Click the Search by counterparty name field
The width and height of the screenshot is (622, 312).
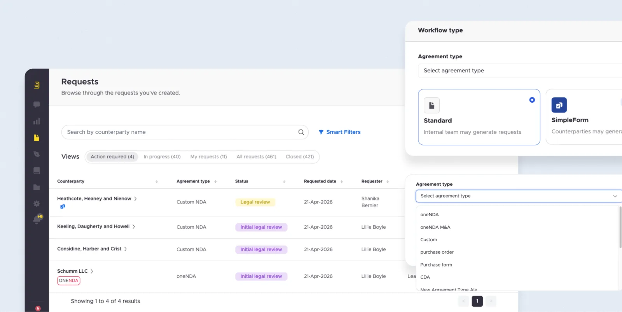click(x=185, y=132)
